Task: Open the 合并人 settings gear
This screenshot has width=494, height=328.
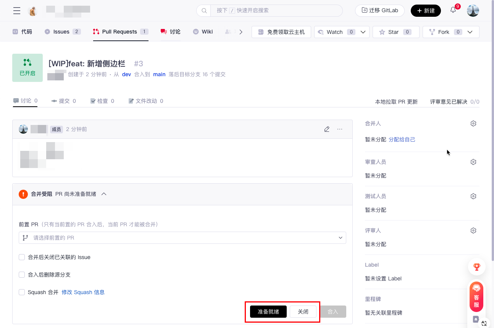Action: coord(473,123)
